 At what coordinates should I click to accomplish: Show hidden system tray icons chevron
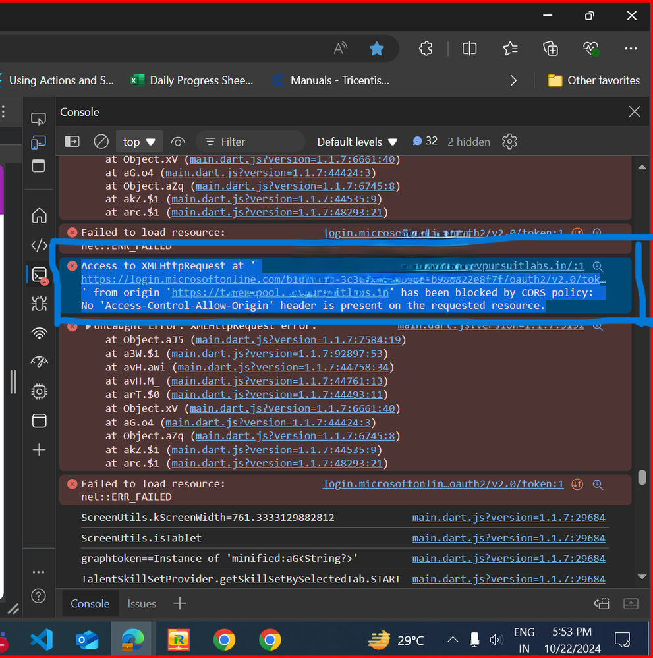(452, 640)
